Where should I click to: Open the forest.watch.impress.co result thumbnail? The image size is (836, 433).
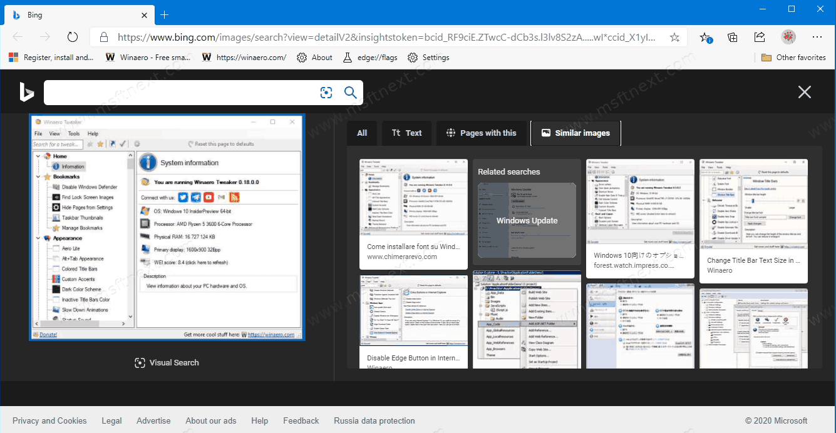(640, 201)
